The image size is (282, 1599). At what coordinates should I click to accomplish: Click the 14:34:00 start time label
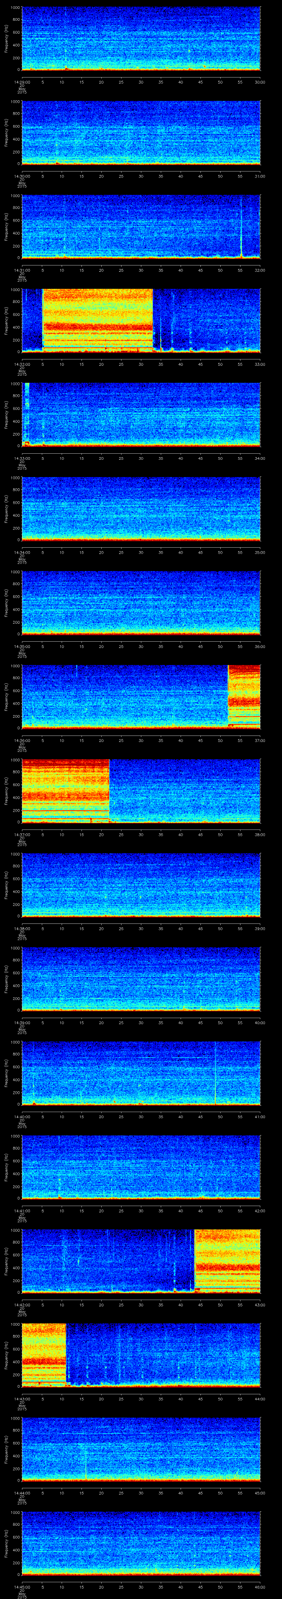coord(22,553)
